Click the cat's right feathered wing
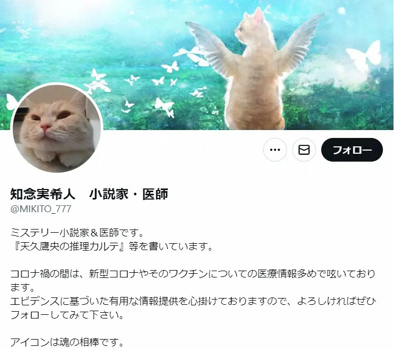The width and height of the screenshot is (394, 348). click(299, 43)
